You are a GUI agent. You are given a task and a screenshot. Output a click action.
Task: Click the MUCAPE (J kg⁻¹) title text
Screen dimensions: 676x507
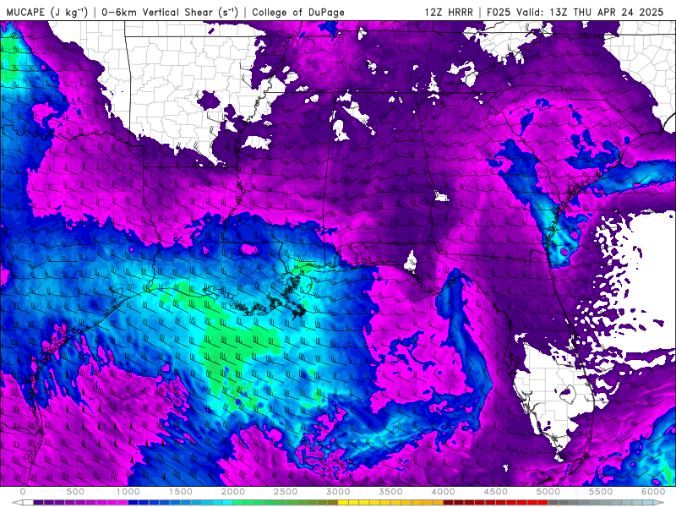(x=47, y=12)
